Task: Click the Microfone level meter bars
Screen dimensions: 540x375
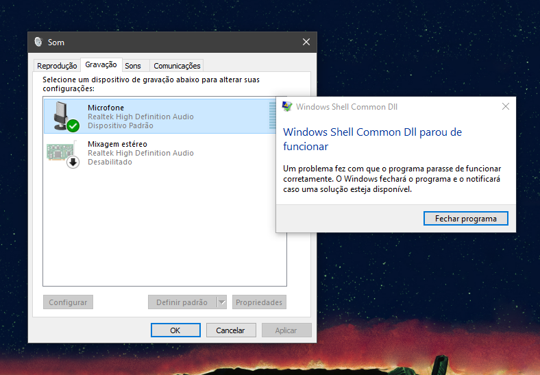Action: [273, 116]
